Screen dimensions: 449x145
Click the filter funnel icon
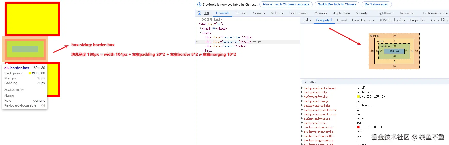coord(305,82)
